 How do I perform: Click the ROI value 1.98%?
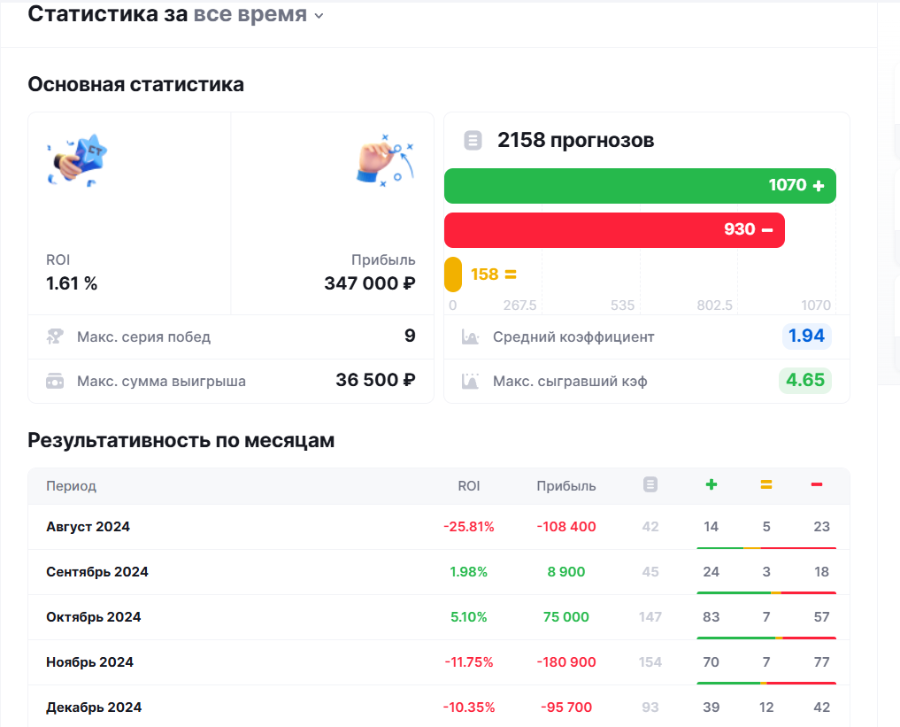(468, 572)
